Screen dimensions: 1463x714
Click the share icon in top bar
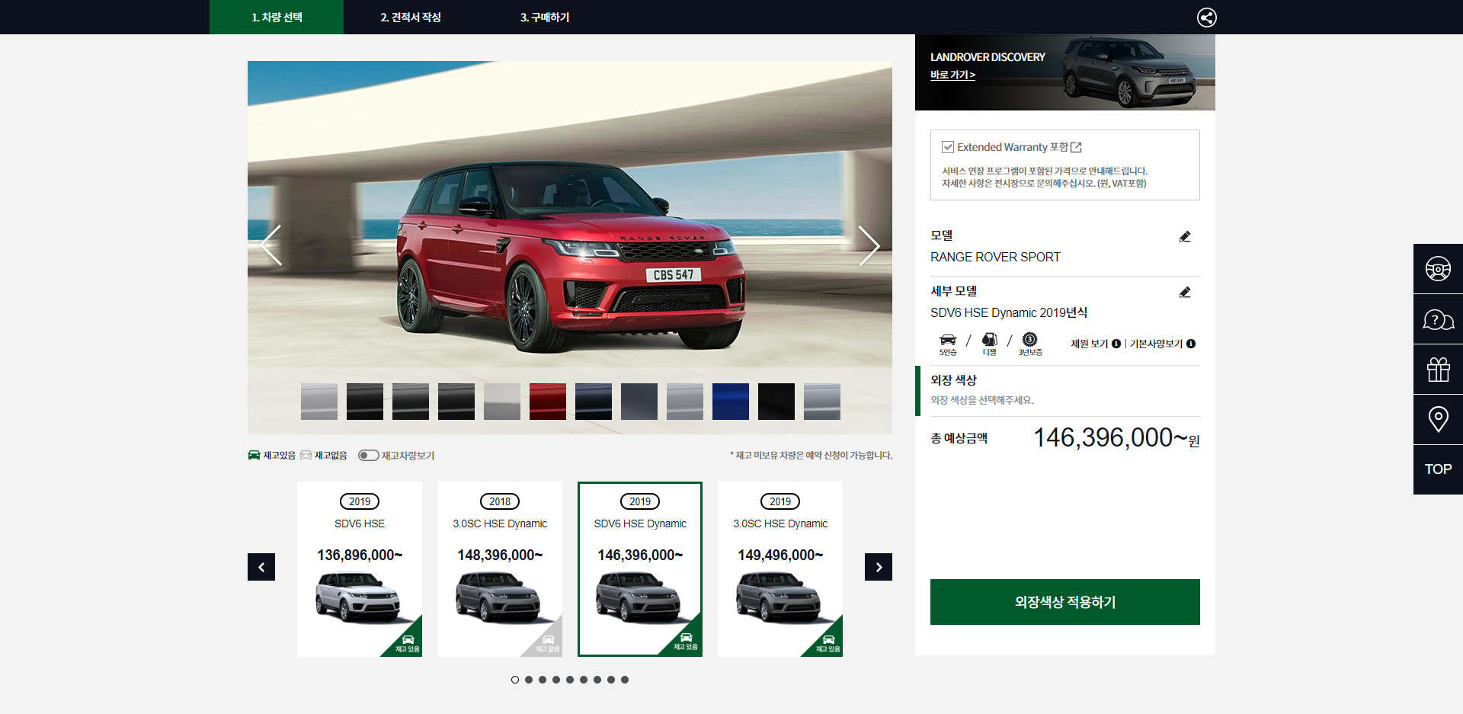coord(1206,18)
